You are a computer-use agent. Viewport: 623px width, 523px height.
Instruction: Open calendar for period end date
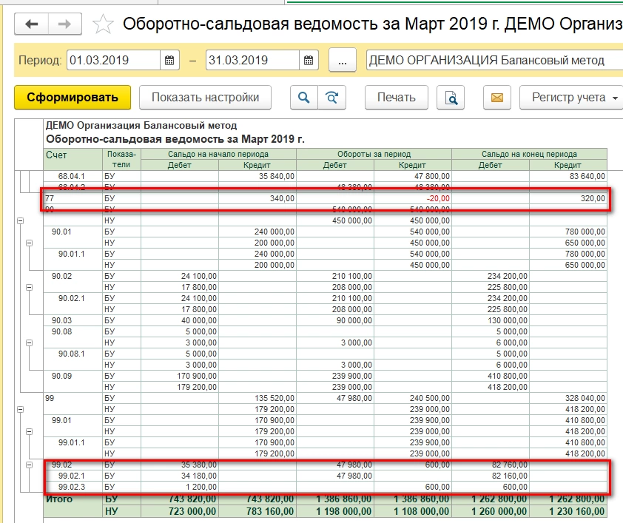pos(309,61)
